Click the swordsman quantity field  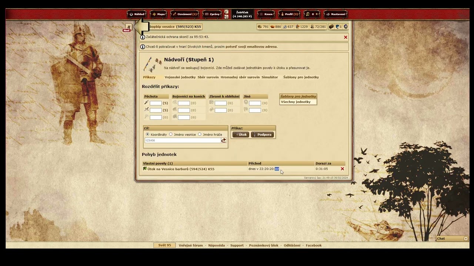[x=156, y=110]
